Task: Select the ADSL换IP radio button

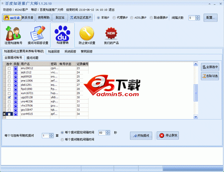Action: click(x=132, y=17)
